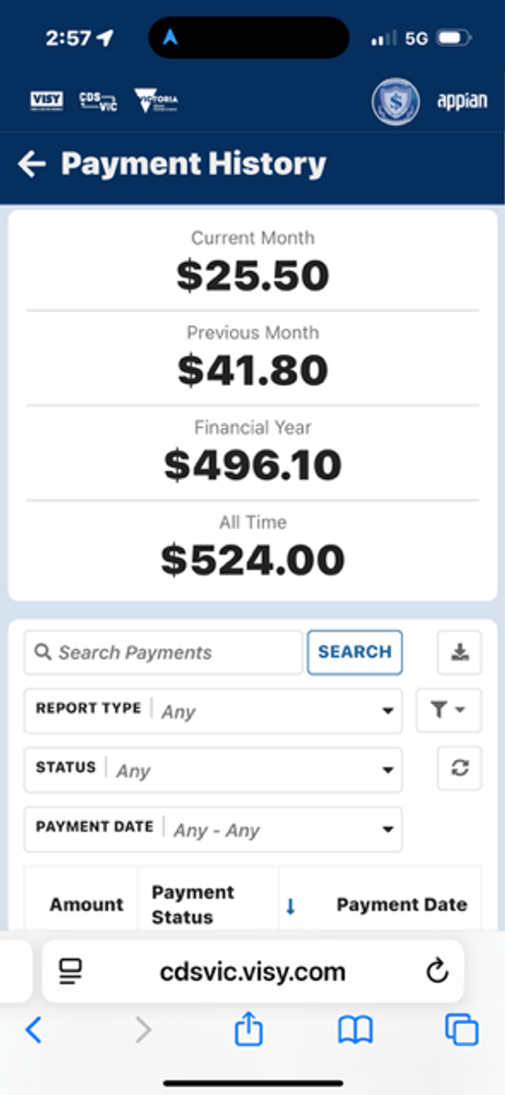Image resolution: width=505 pixels, height=1095 pixels.
Task: Tap the download payments icon
Action: [459, 652]
